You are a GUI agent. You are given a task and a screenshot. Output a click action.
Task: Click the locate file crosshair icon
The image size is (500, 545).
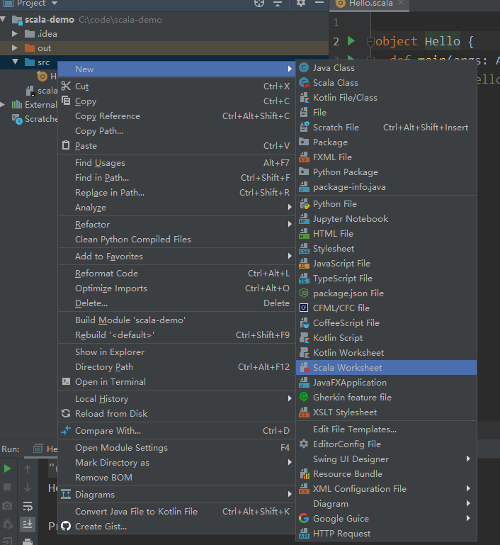259,3
